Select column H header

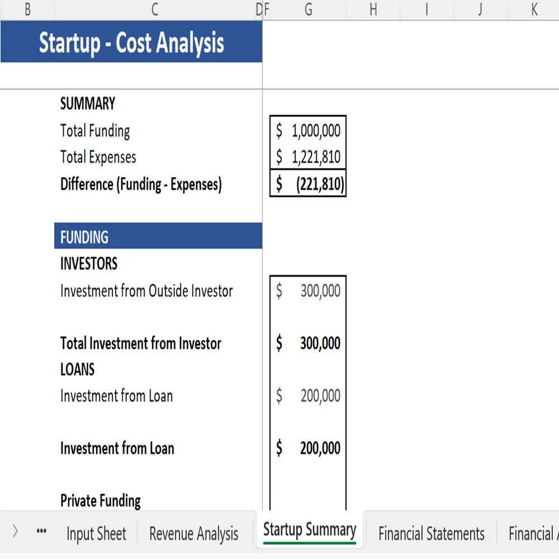(373, 10)
